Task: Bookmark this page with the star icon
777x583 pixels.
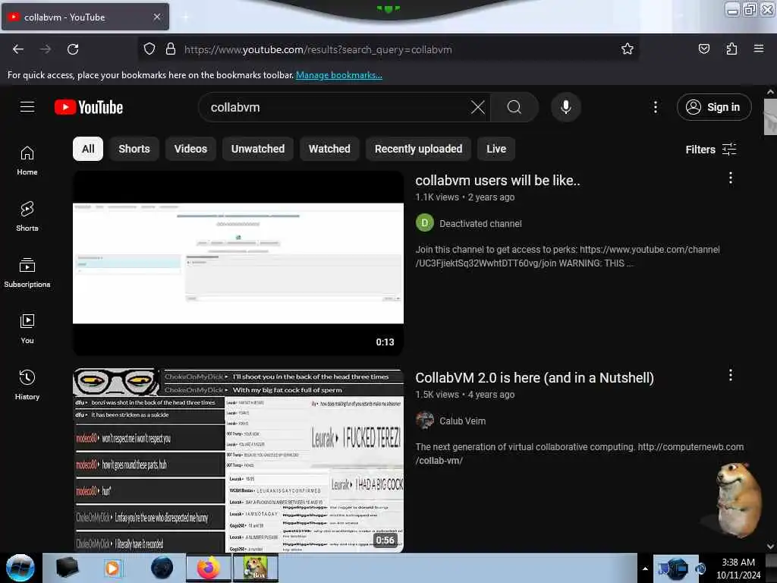Action: (x=628, y=49)
